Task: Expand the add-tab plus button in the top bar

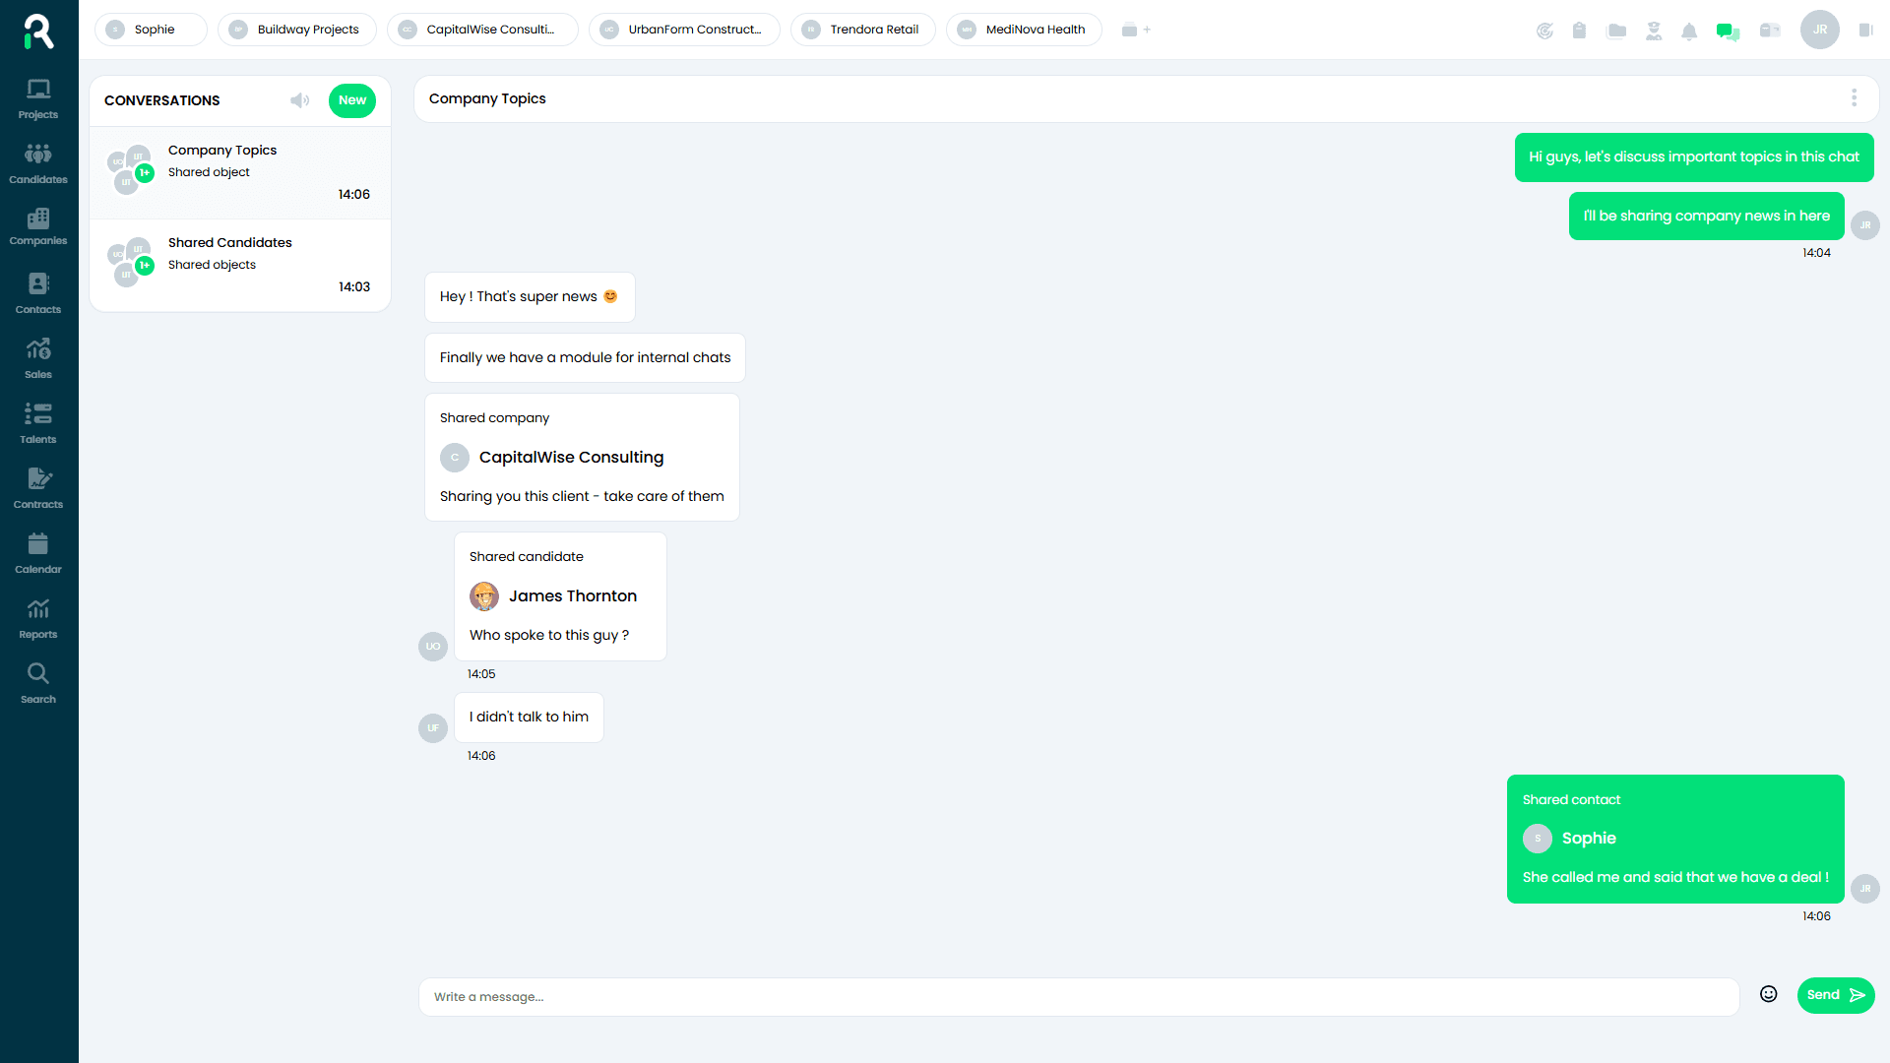Action: [1145, 31]
